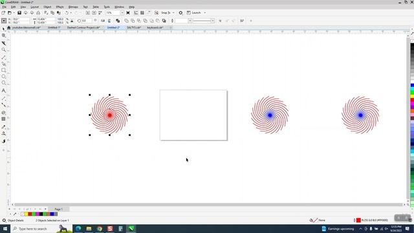
Task: Select the Ellipse tool in the toolbox
Action: 4,76
